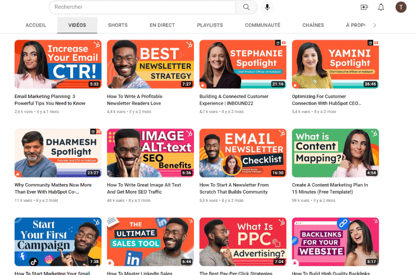Open the account avatar menu
Screen dimensions: 416x275
pyautogui.click(x=401, y=7)
